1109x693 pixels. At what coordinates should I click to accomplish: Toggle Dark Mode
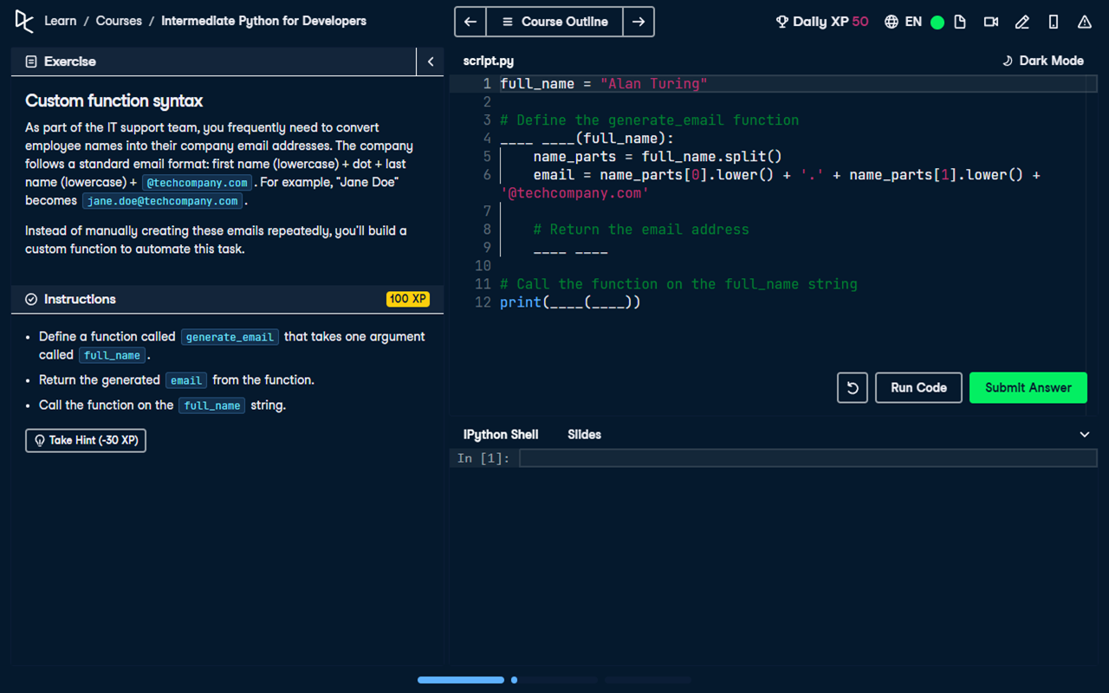[x=1043, y=61]
